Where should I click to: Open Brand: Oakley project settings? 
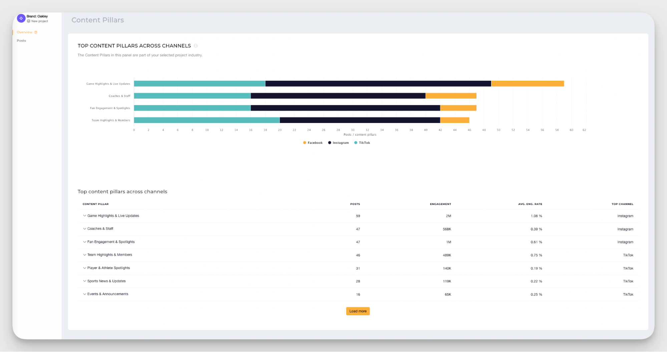point(37,16)
